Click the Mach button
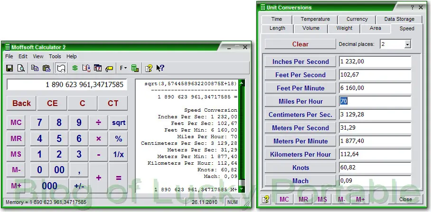Image resolution: width=431 pixels, height=212 pixels. [x=300, y=181]
